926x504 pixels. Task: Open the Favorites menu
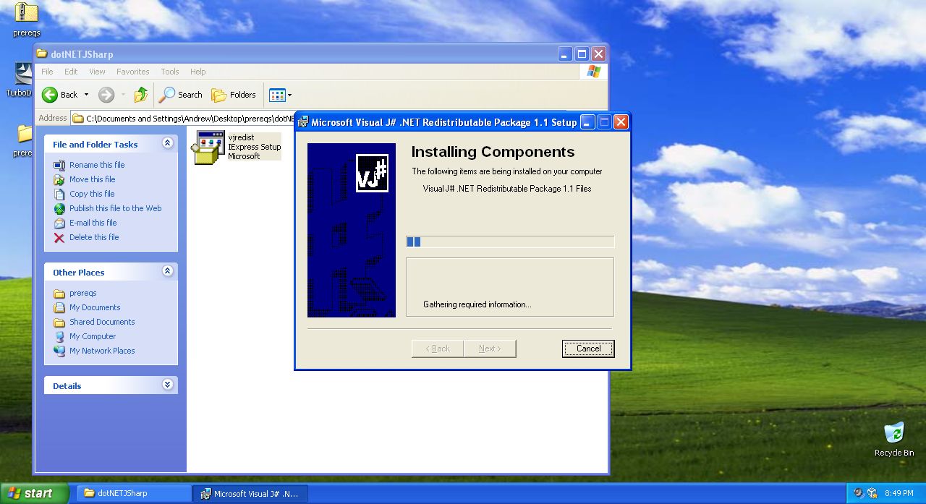coord(132,72)
